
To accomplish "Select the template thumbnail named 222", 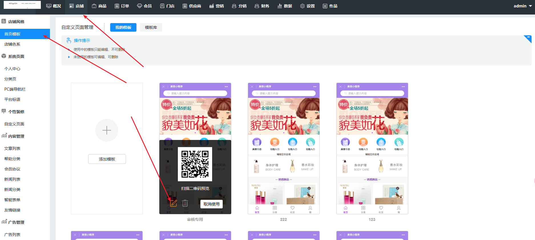I will (283, 148).
